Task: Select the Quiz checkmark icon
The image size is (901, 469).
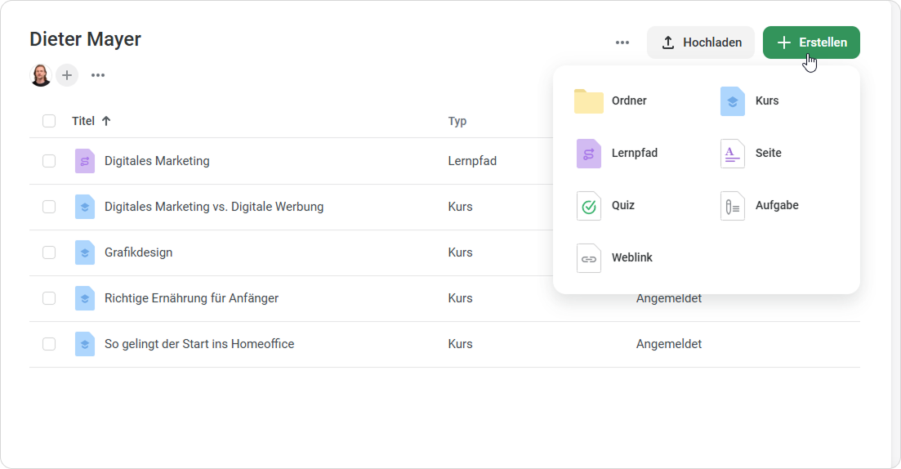Action: click(588, 206)
